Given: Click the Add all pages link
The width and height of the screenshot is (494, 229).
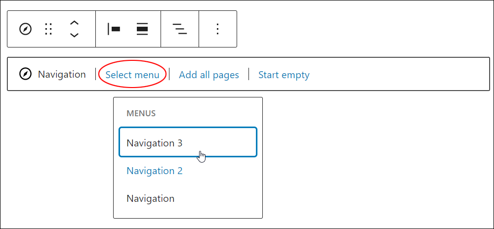Looking at the screenshot, I should (209, 75).
